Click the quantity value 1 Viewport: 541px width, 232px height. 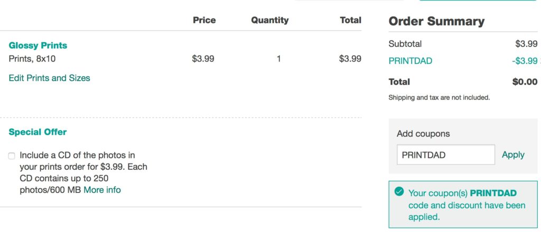(279, 59)
